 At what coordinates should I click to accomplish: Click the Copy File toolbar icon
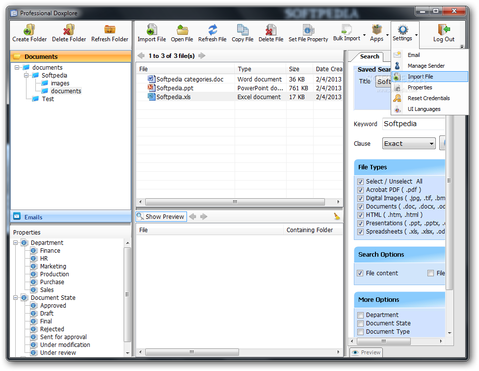click(x=242, y=30)
